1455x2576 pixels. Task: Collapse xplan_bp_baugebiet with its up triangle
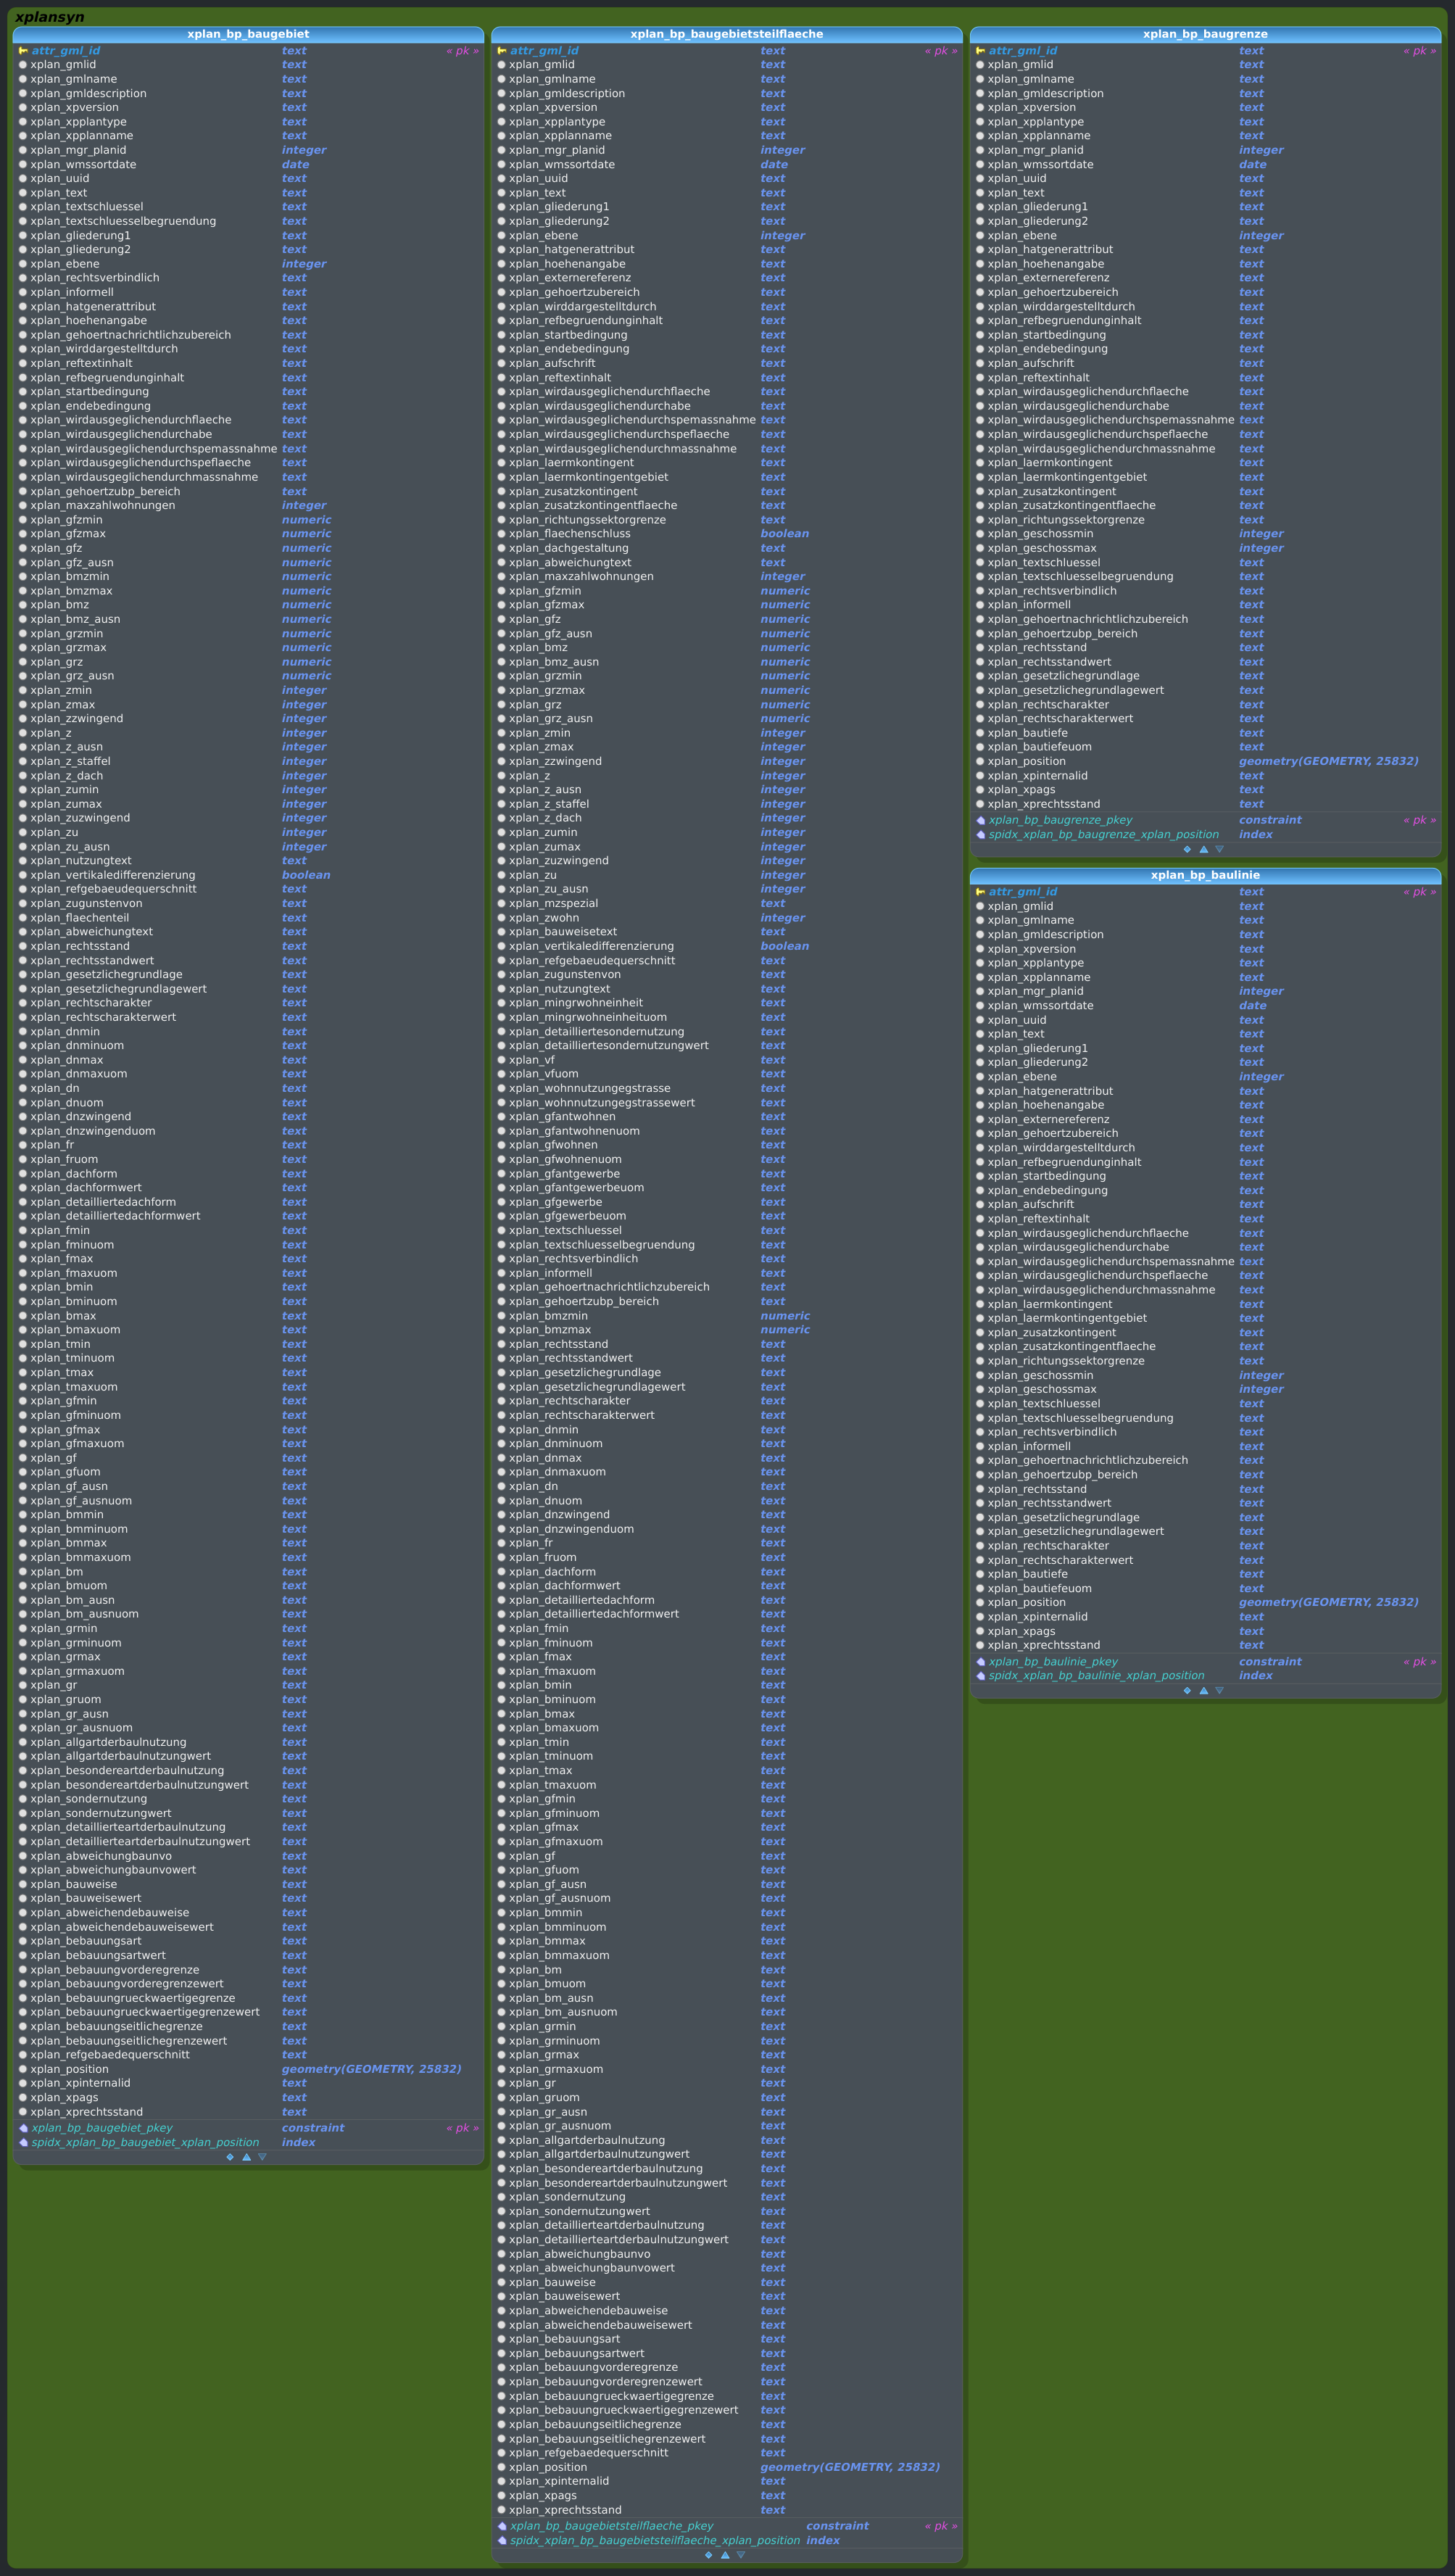(x=246, y=2157)
